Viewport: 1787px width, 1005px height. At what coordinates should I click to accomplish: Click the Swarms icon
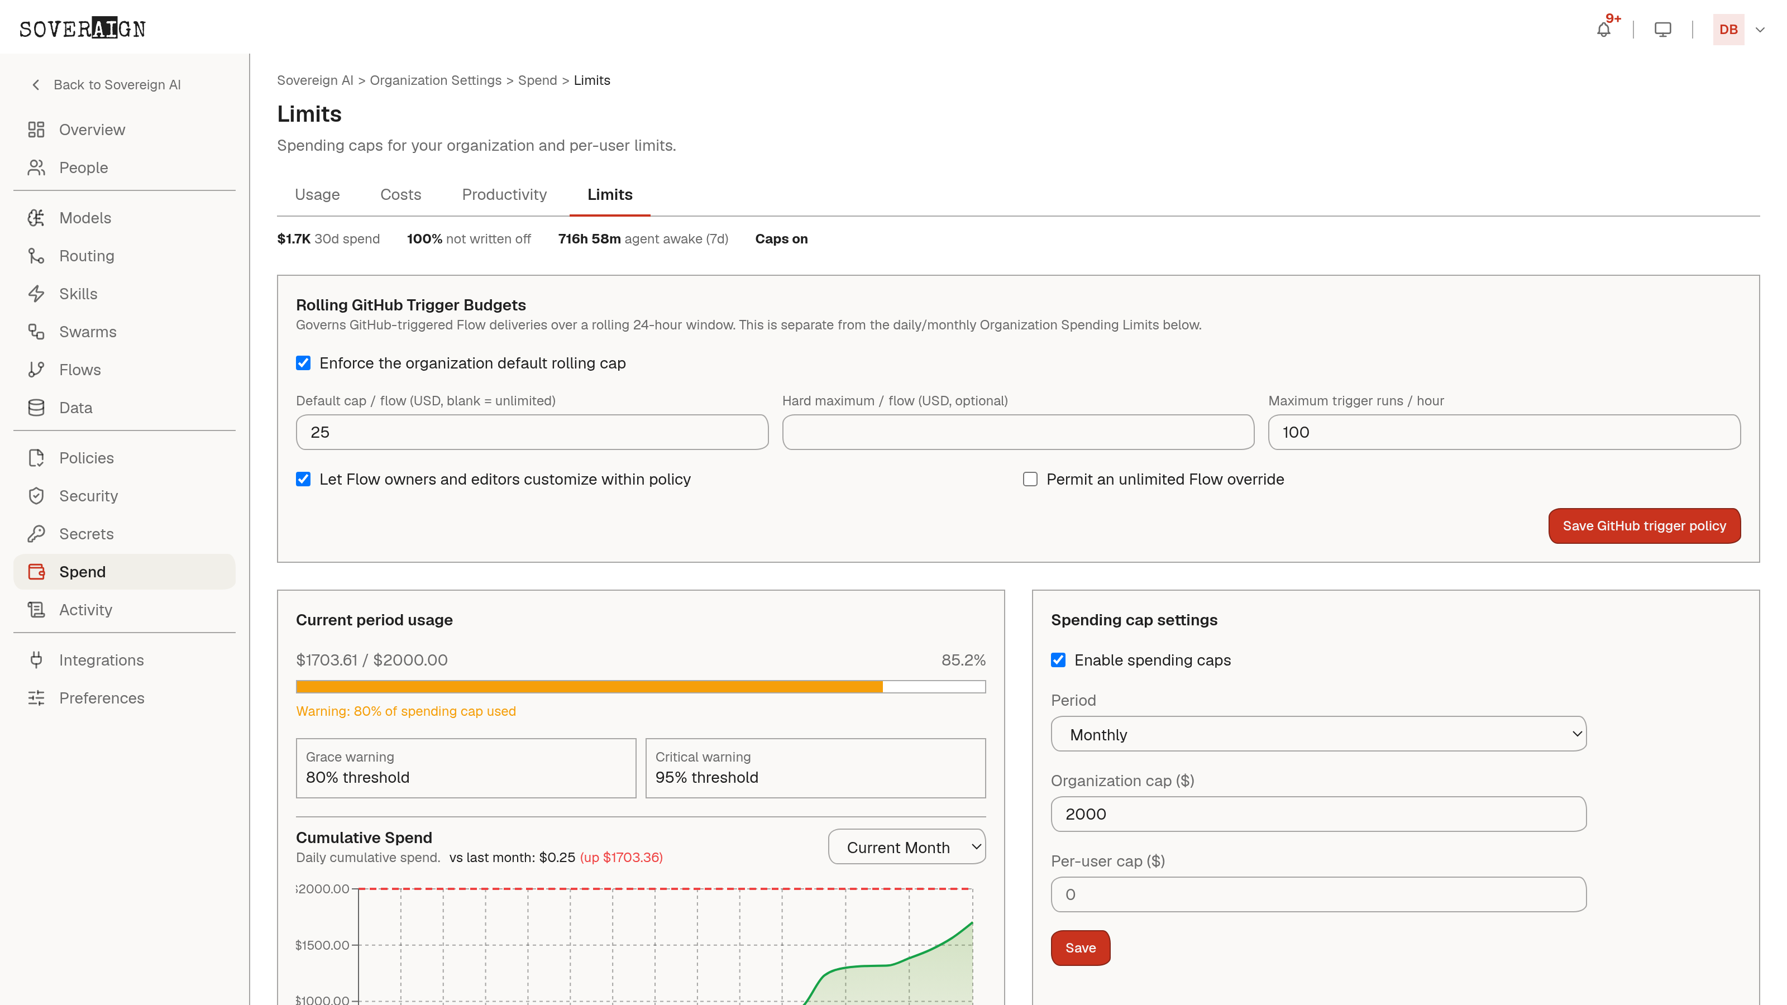pyautogui.click(x=36, y=332)
